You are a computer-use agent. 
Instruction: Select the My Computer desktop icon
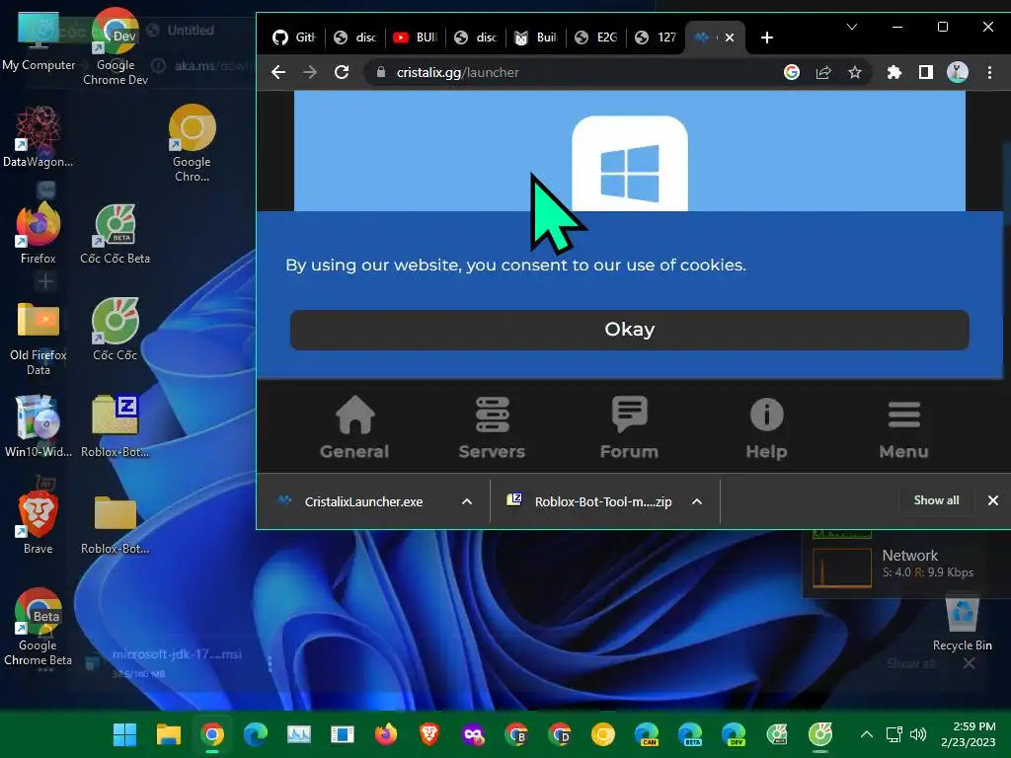click(x=39, y=41)
